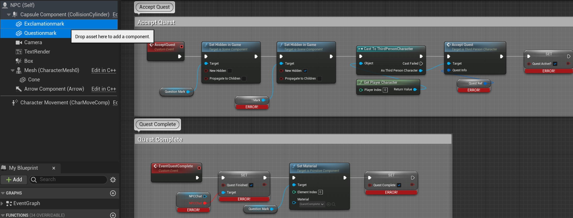The width and height of the screenshot is (573, 218).
Task: Select Question Mark variable in Accept Quest comment
Action: (x=177, y=92)
